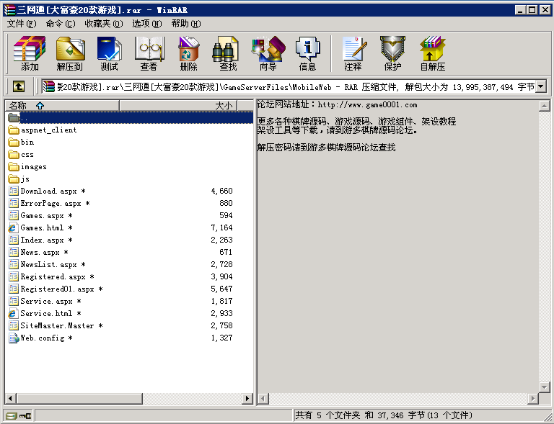The image size is (554, 424).
Task: Open the 选项(N) menu
Action: (146, 24)
